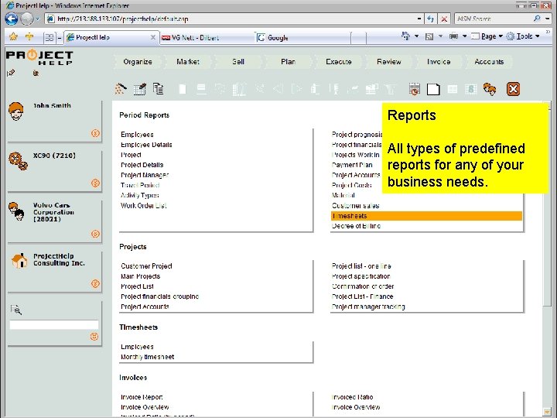Open the Home button dropdown arrow
Viewport: 557px width, 418px height.
417,36
